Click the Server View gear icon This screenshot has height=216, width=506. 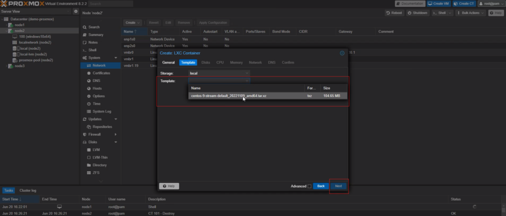click(76, 11)
